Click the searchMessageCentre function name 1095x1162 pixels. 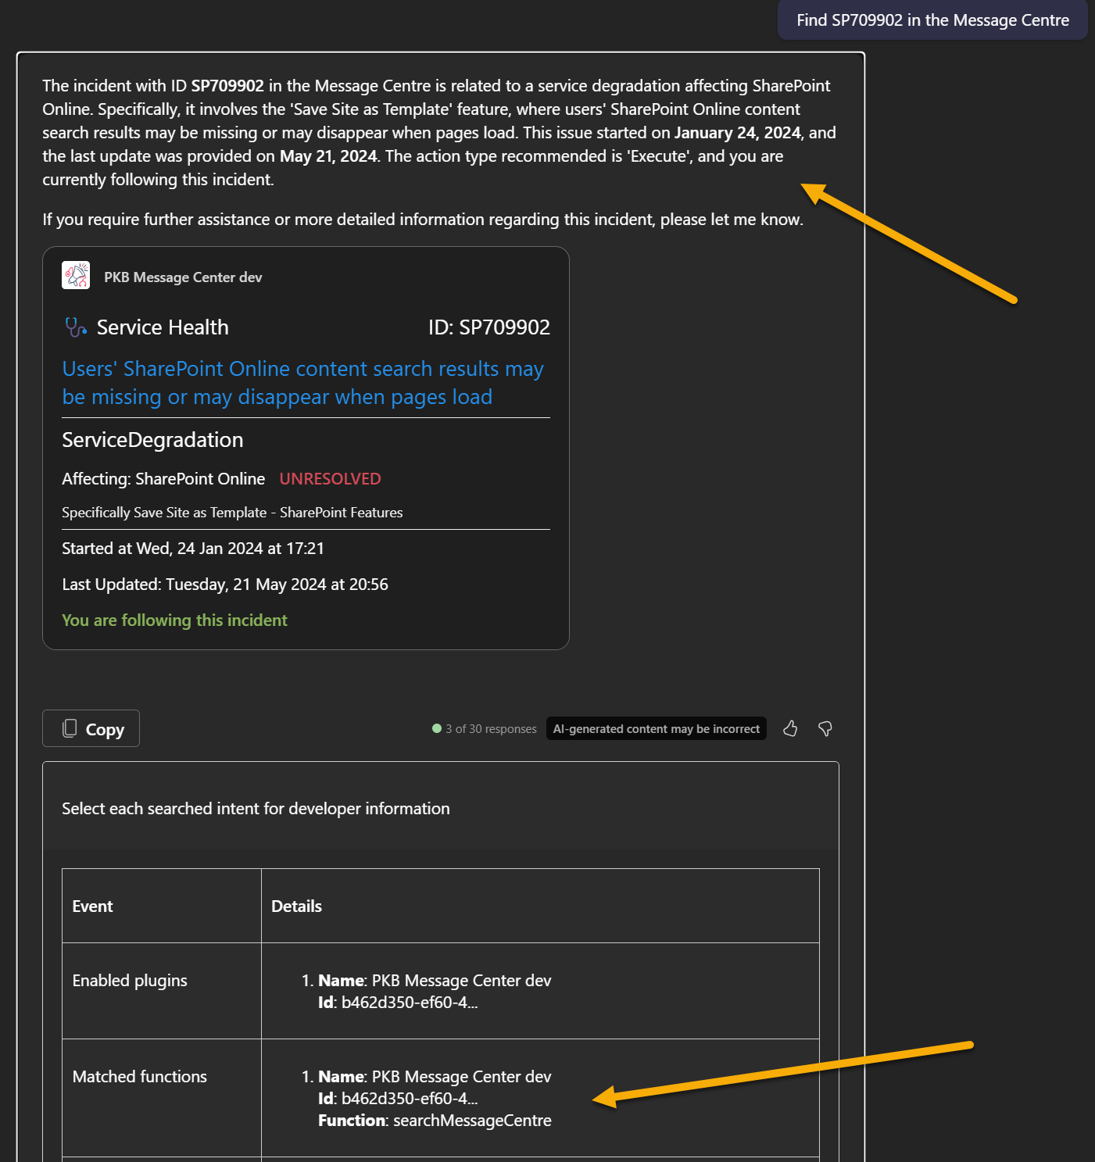tap(472, 1121)
